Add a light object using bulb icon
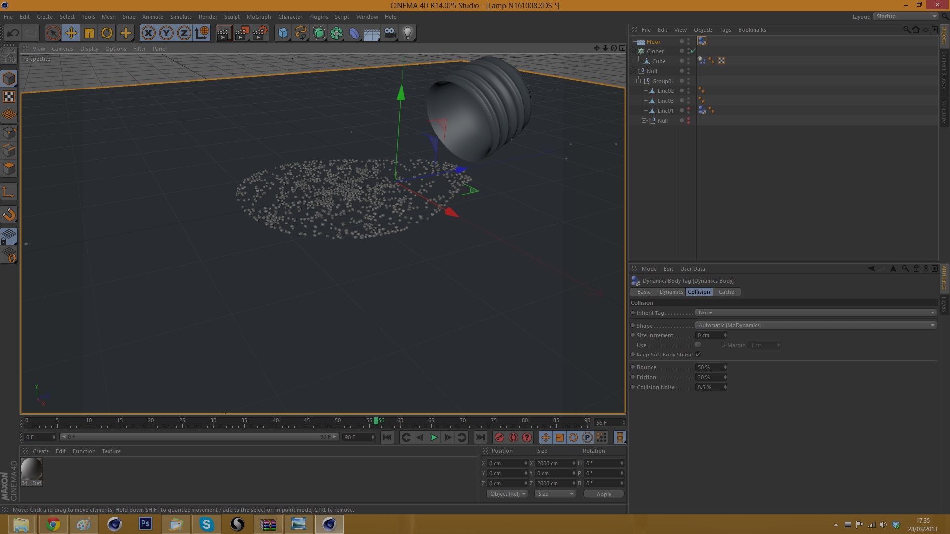The image size is (950, 534). click(408, 33)
